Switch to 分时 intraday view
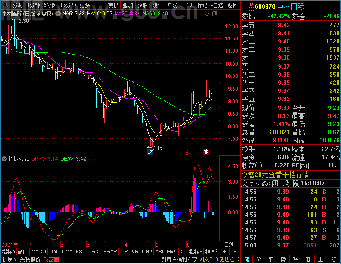 [x=17, y=5]
